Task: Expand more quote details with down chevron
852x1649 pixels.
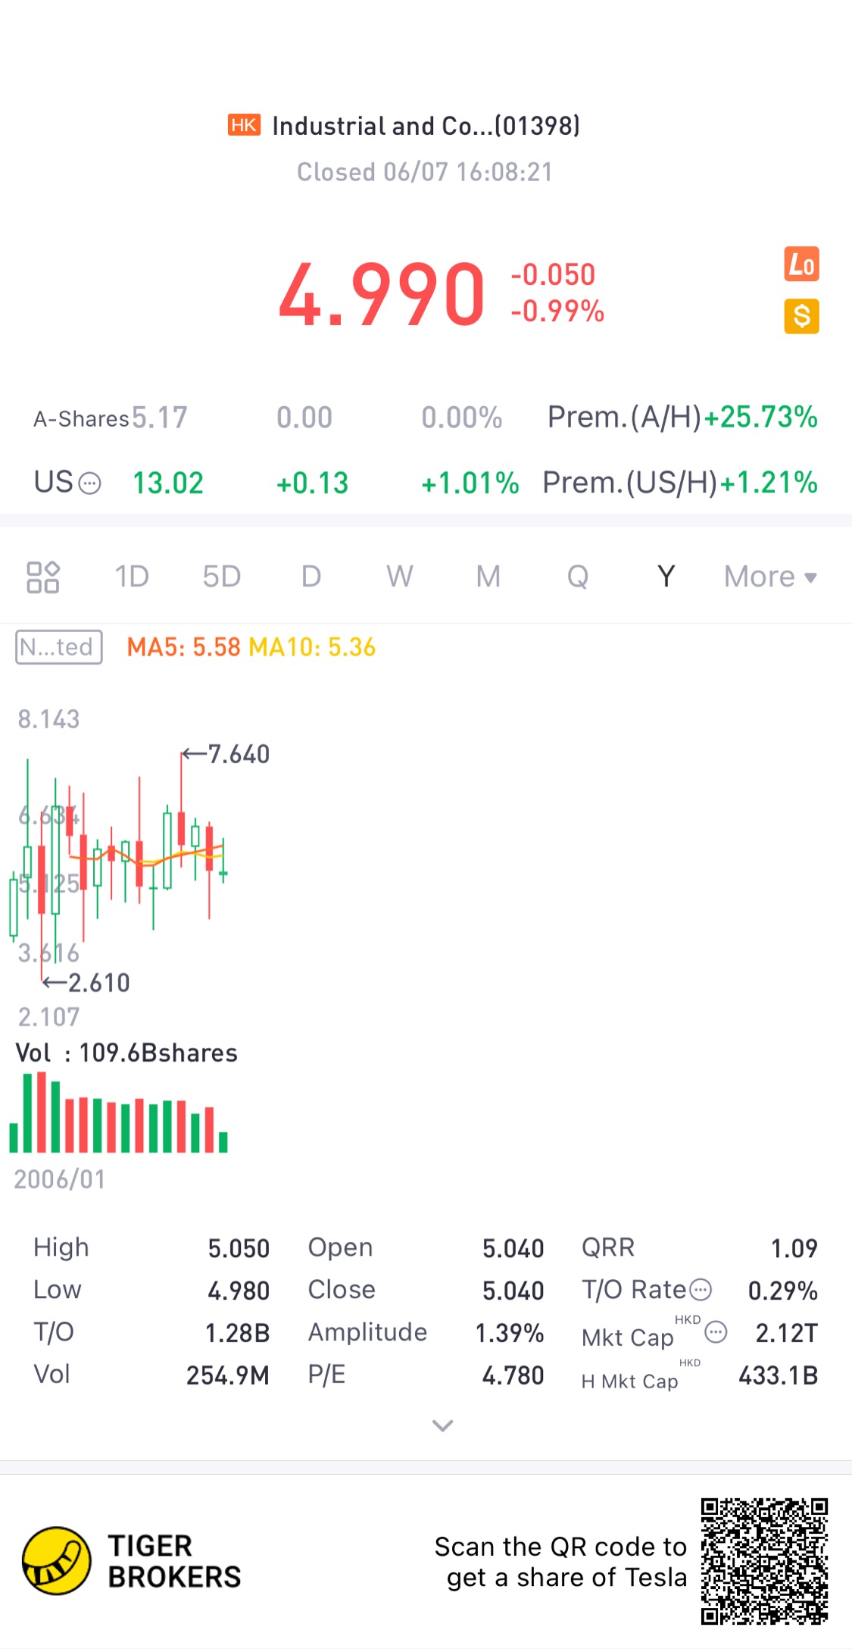Action: click(x=442, y=1425)
